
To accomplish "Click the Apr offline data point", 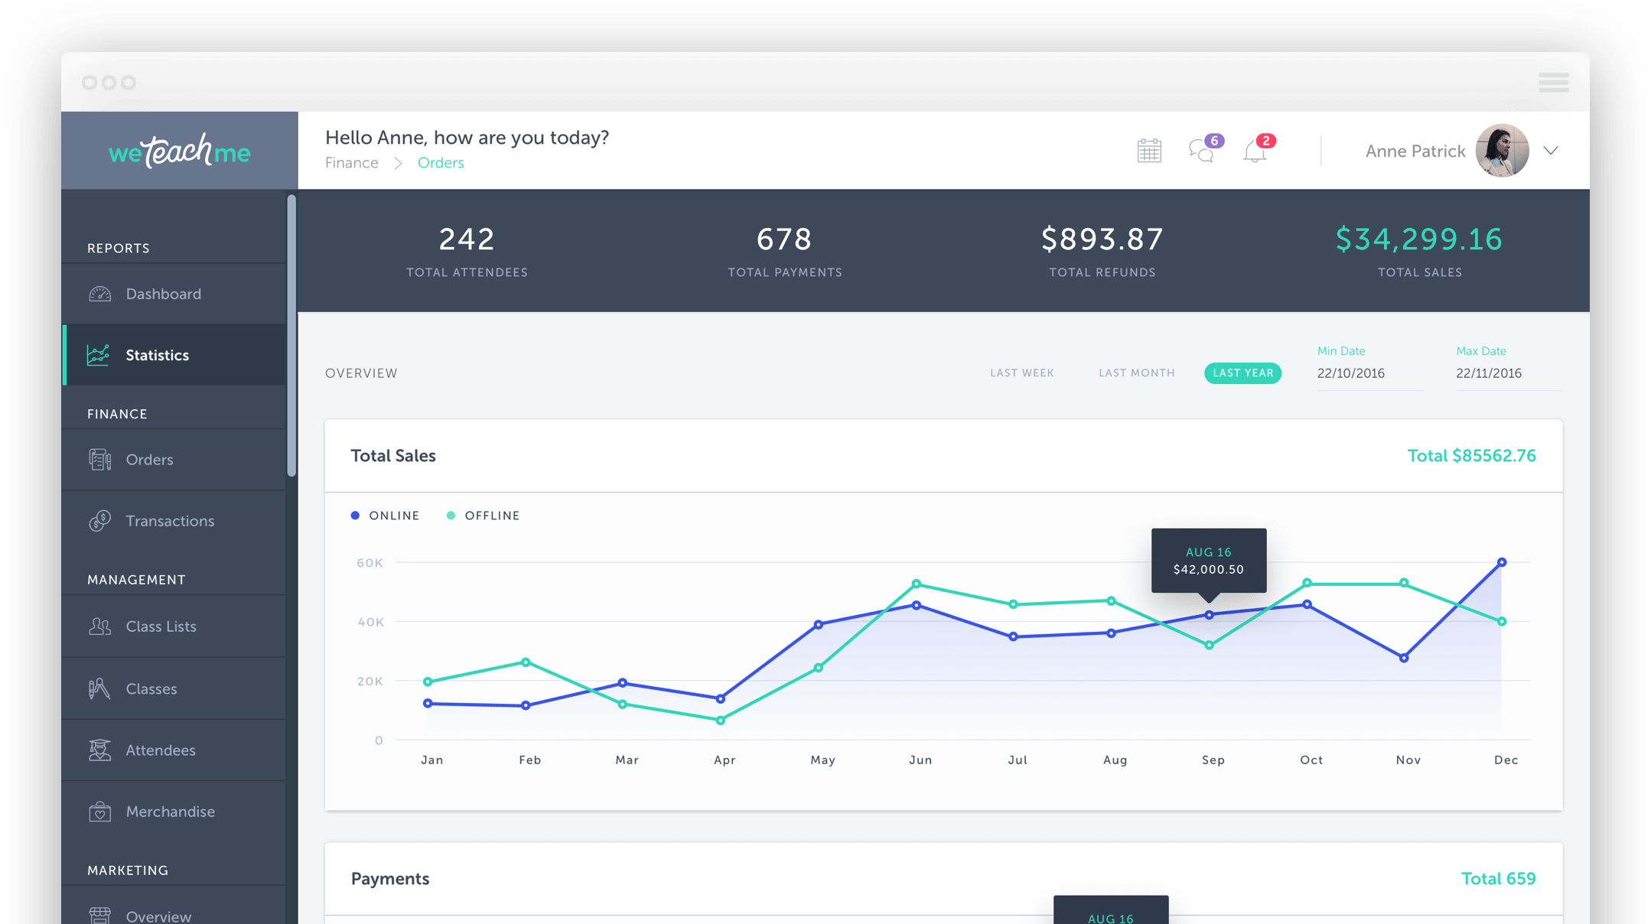I will tap(721, 721).
